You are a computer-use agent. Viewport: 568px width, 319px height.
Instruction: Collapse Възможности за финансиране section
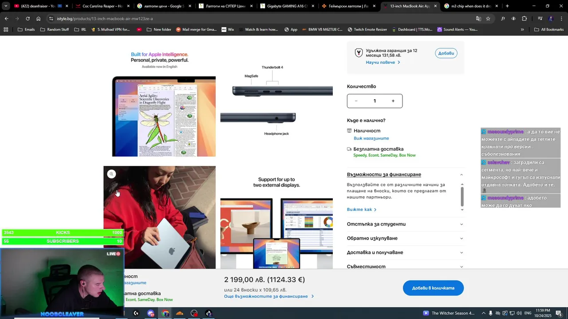tap(405, 175)
